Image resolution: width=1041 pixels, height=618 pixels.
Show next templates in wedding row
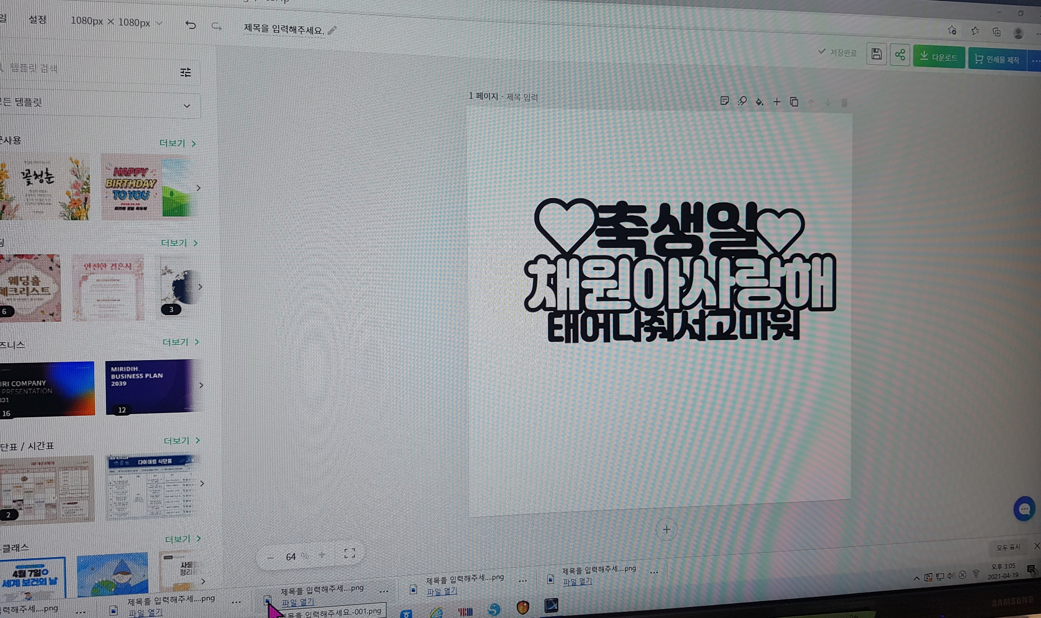200,287
